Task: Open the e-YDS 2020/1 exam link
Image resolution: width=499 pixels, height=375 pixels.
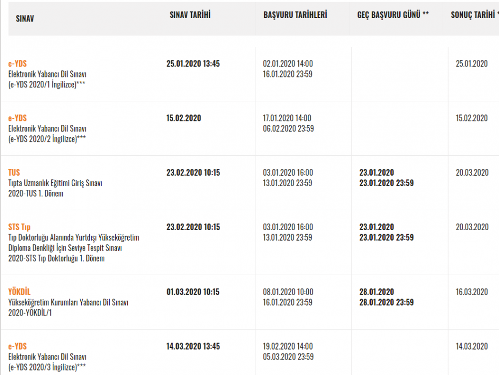Action: 17,63
